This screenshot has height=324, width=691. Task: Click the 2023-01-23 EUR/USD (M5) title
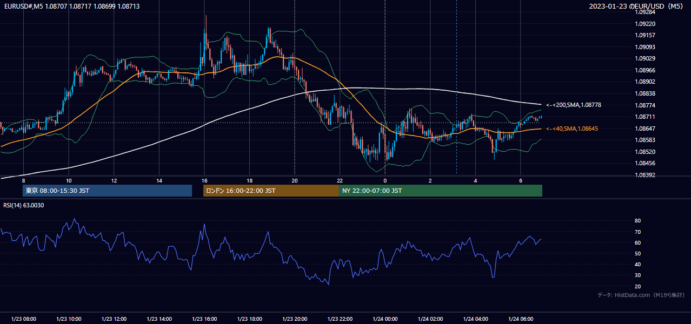coord(636,6)
